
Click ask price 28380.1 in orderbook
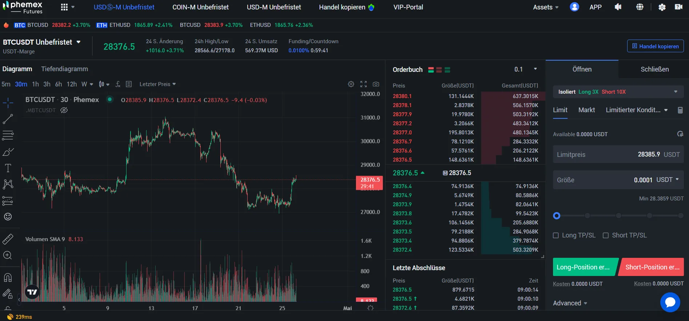[x=402, y=96]
